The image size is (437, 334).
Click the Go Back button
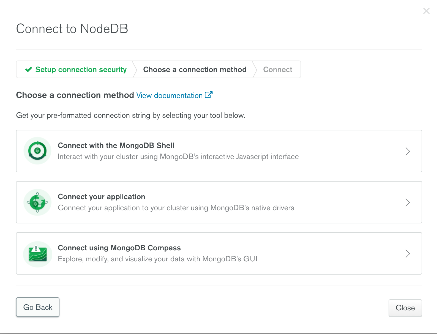click(x=38, y=307)
